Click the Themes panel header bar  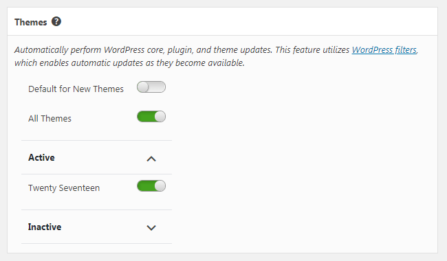tap(222, 21)
